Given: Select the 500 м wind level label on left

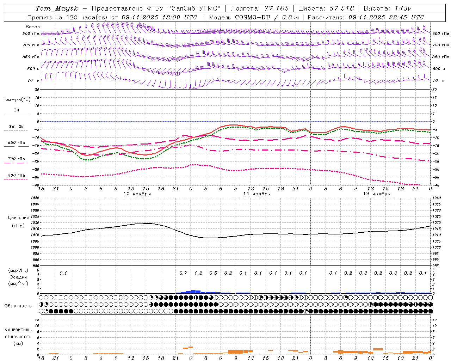Looking at the screenshot, I should [x=33, y=69].
